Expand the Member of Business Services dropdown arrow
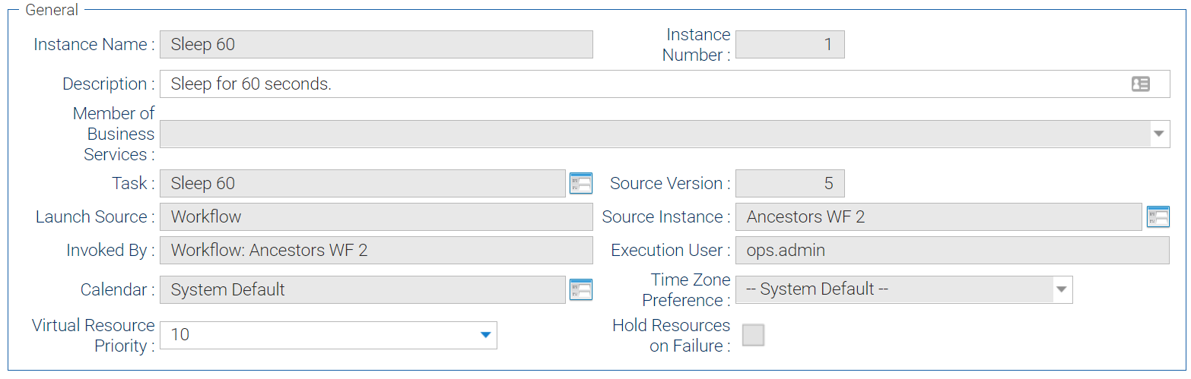Viewport: 1191px width, 379px height. (x=1158, y=134)
